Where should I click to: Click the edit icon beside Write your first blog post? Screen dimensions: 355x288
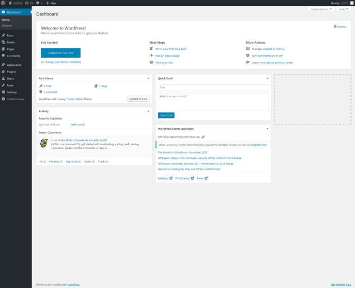[x=152, y=48]
